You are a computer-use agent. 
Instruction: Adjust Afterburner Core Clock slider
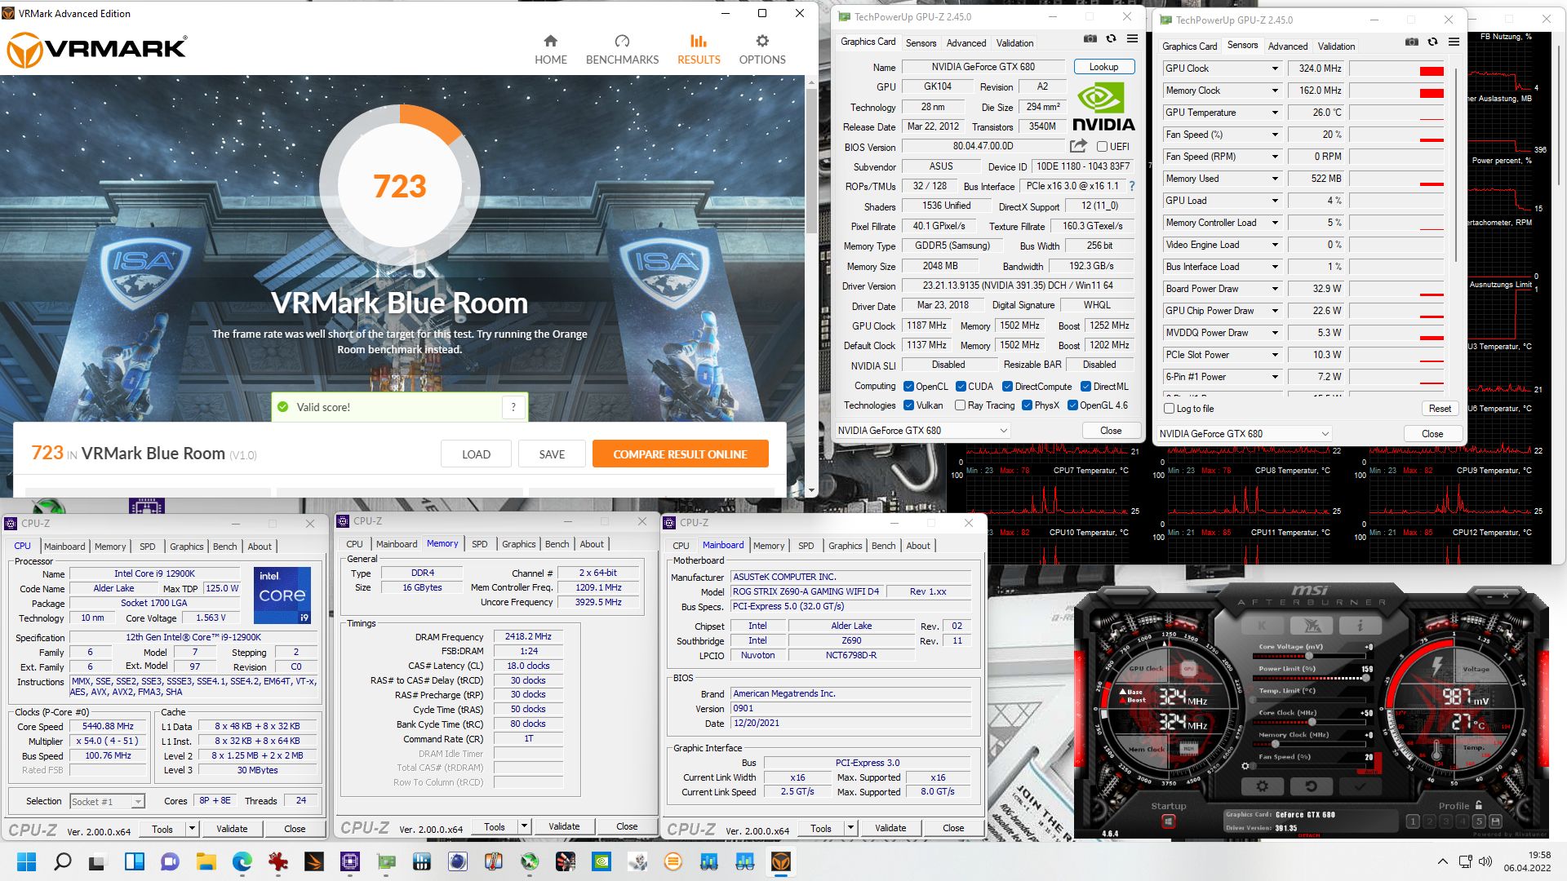click(1308, 722)
